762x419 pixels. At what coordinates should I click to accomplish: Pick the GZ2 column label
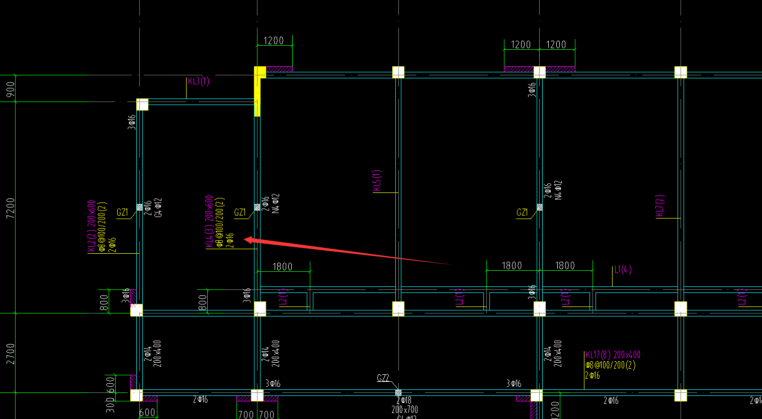(x=383, y=378)
